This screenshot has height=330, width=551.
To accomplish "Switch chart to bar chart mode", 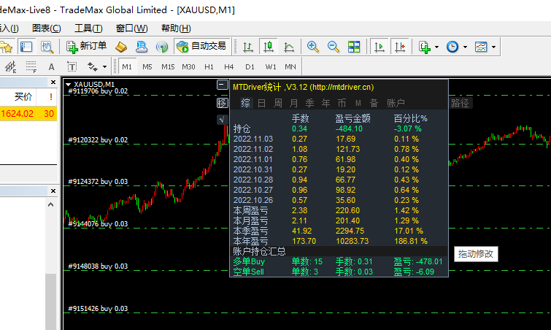I will 248,47.
